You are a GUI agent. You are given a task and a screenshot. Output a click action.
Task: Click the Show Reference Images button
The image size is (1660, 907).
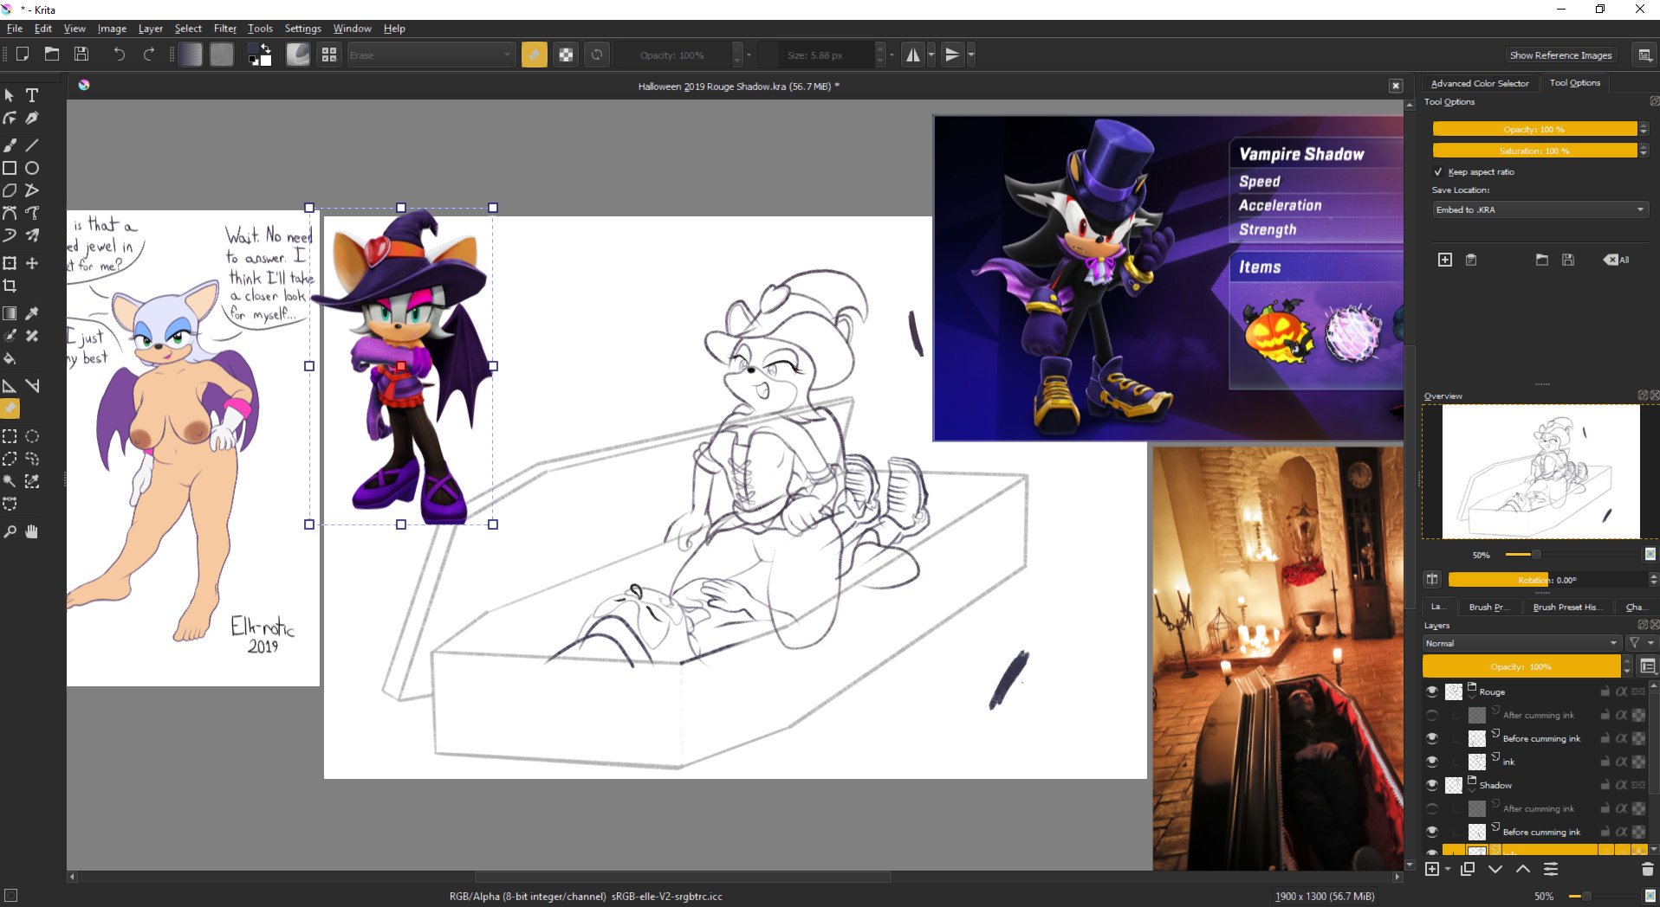1561,55
